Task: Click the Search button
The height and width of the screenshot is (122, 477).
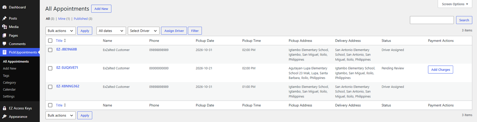Action: pos(464,20)
